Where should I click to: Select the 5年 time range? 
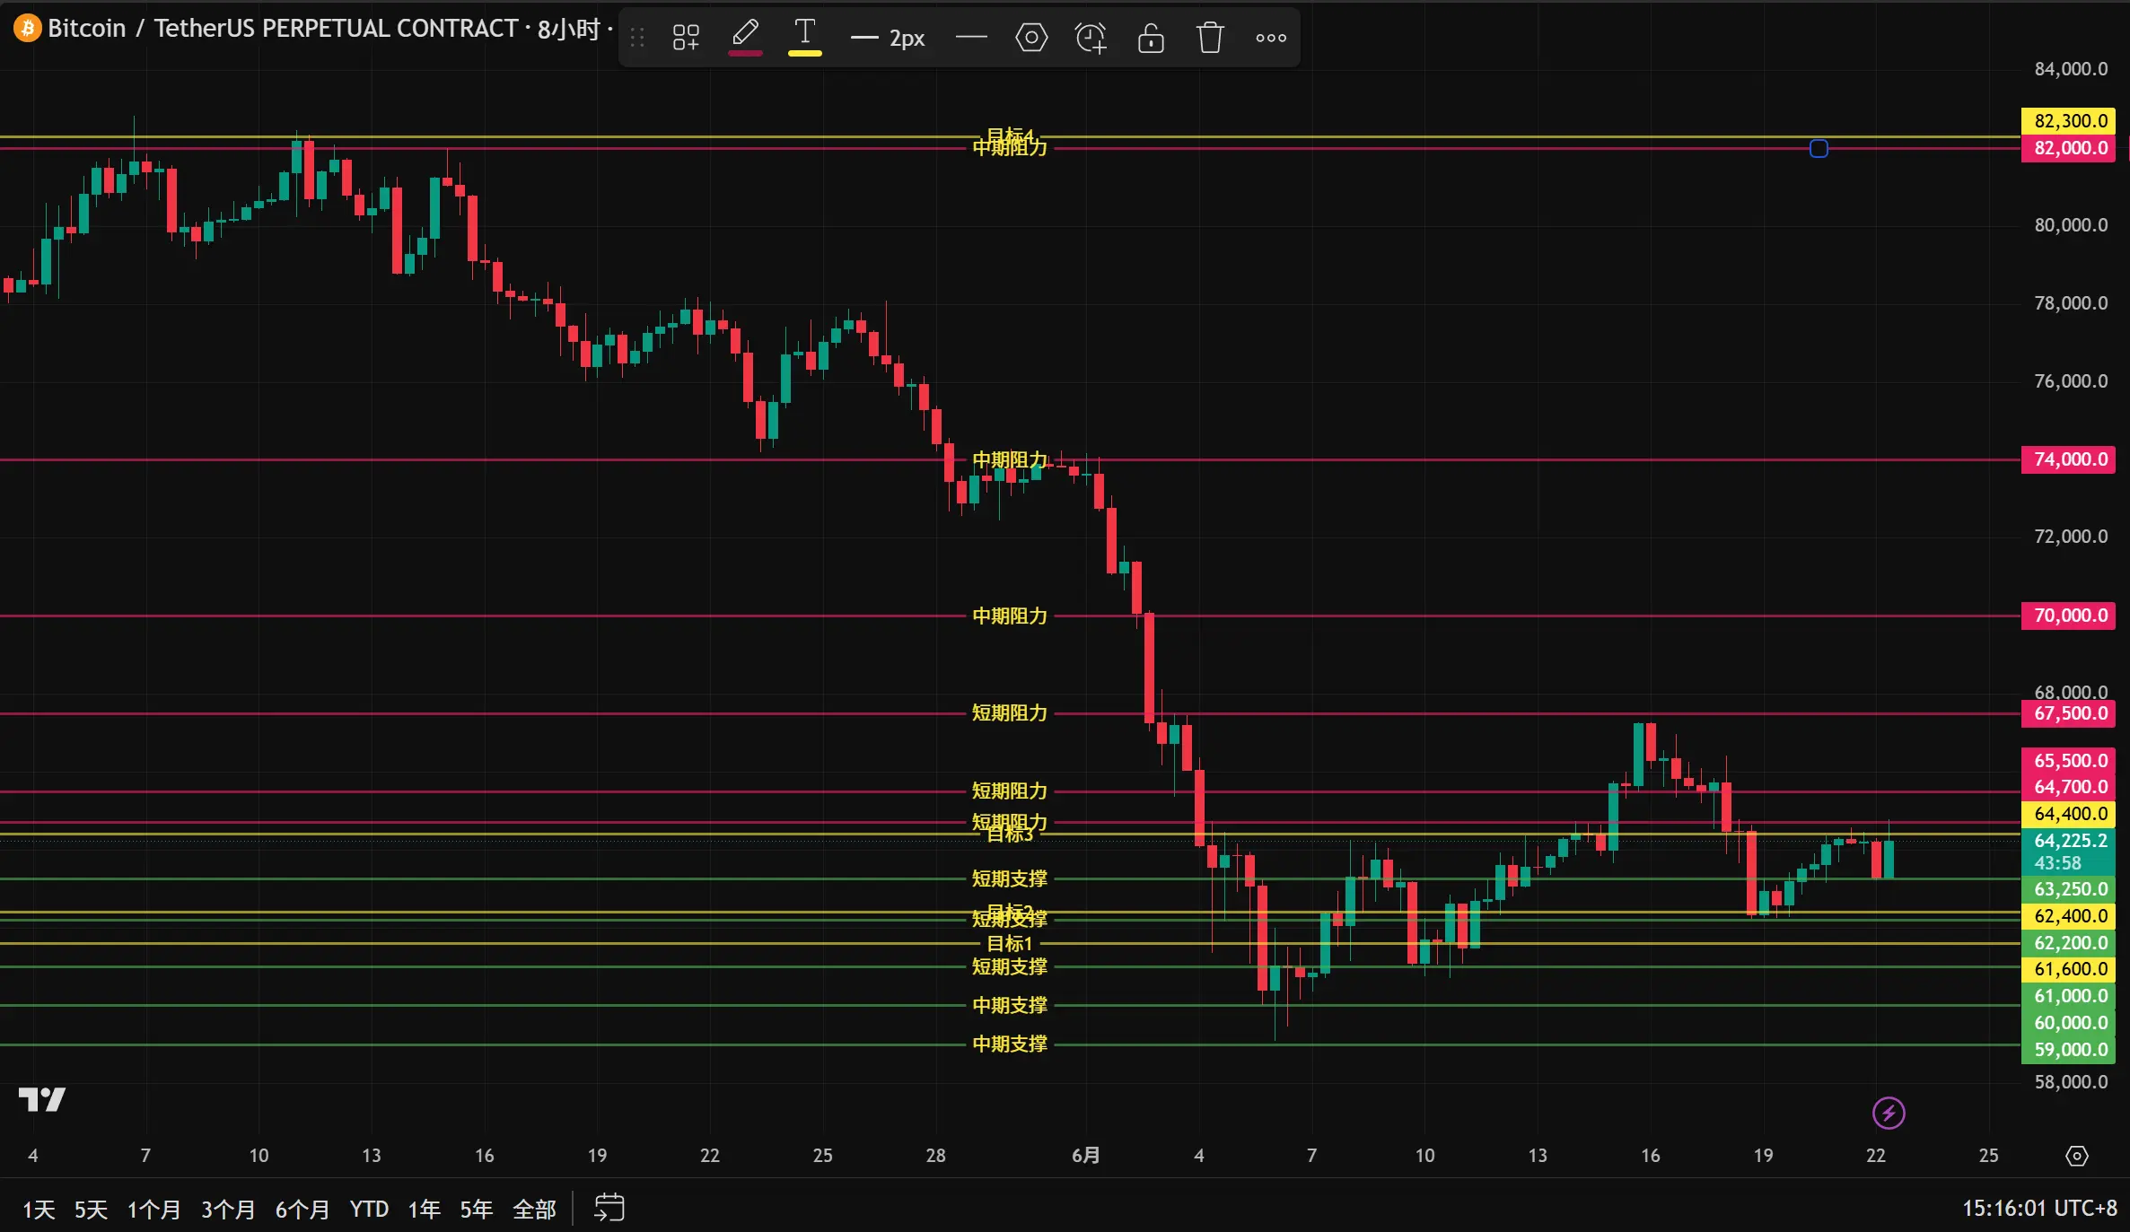coord(477,1210)
